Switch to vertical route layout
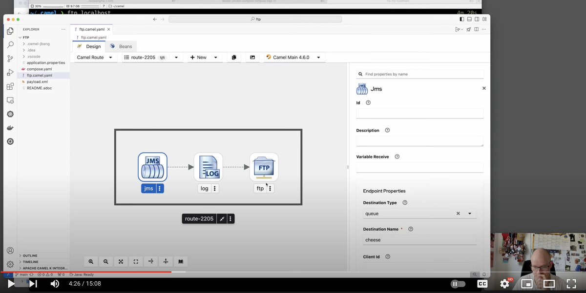 coord(166,262)
